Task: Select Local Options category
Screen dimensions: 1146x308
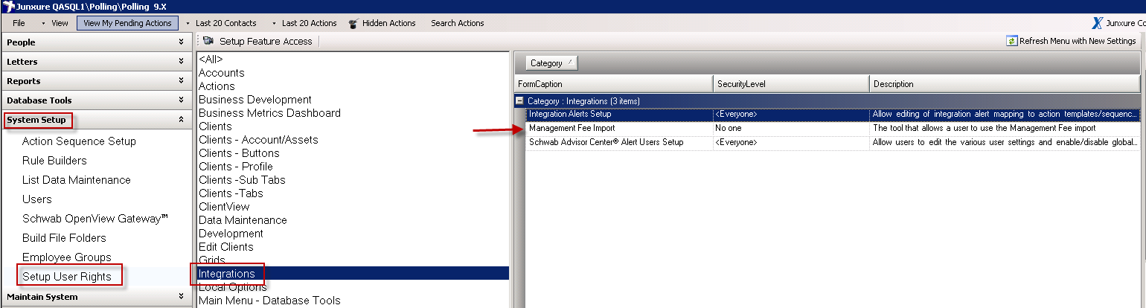Action: [353, 287]
